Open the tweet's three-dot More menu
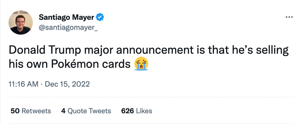 tap(289, 17)
